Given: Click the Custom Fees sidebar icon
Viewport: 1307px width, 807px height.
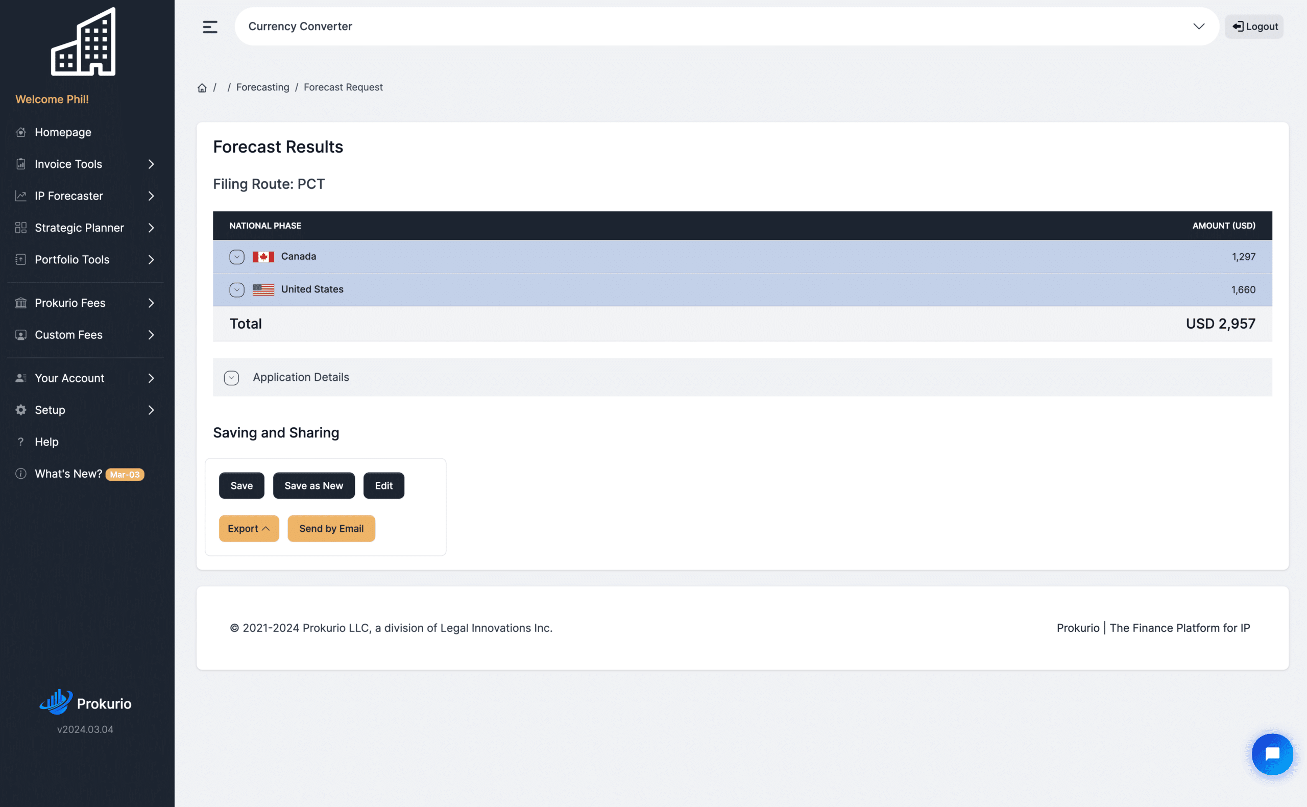Looking at the screenshot, I should click(21, 335).
